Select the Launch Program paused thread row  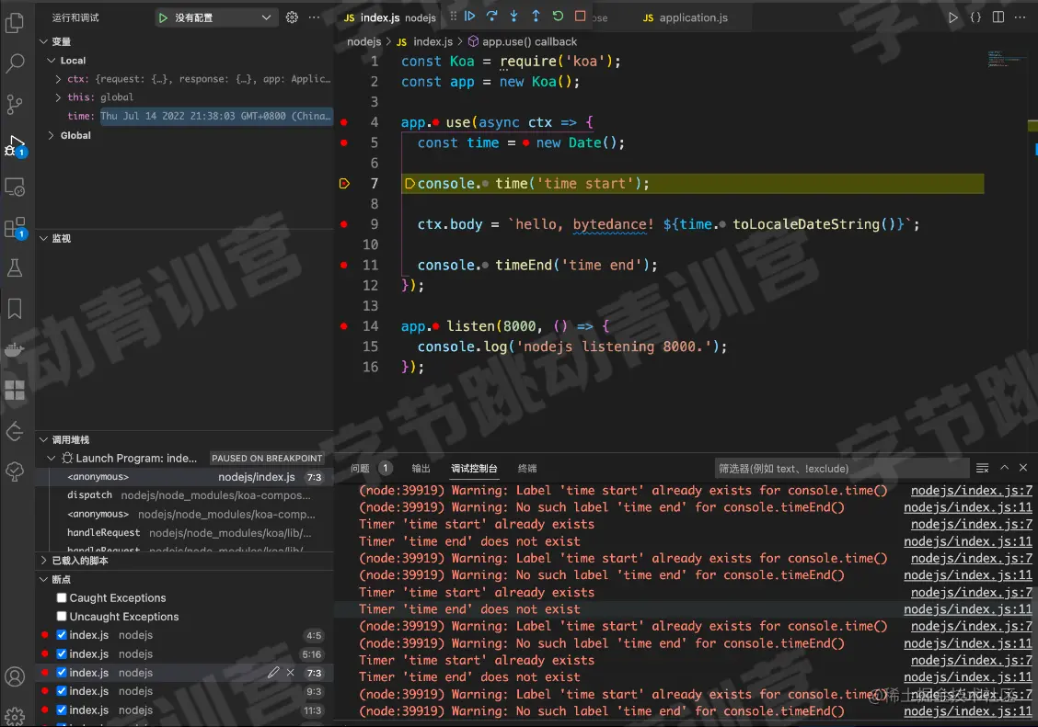point(185,458)
